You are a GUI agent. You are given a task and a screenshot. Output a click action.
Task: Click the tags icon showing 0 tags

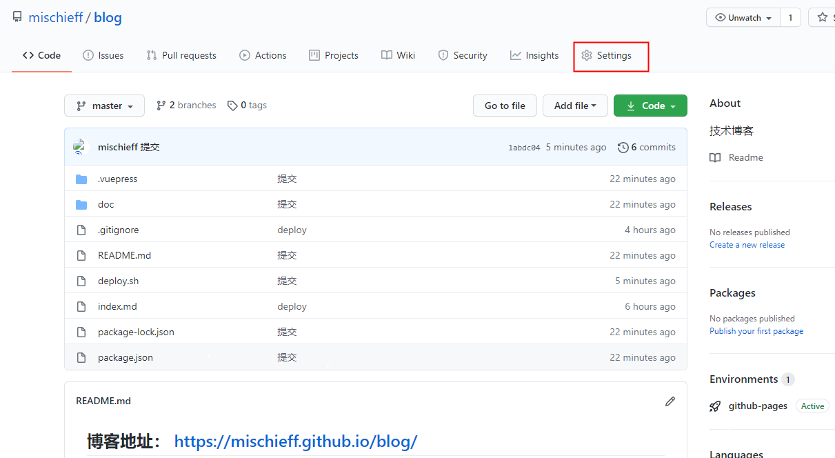[232, 106]
